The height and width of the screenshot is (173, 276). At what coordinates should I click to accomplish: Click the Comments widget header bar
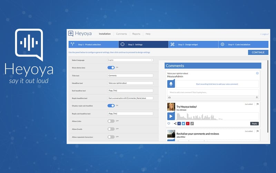pos(213,66)
